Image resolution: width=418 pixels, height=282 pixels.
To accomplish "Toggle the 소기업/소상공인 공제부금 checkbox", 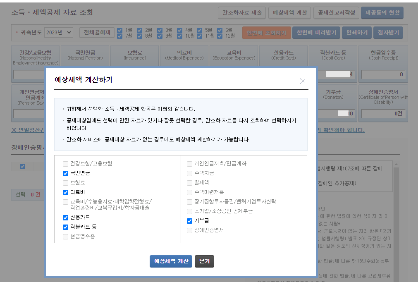I will (189, 211).
